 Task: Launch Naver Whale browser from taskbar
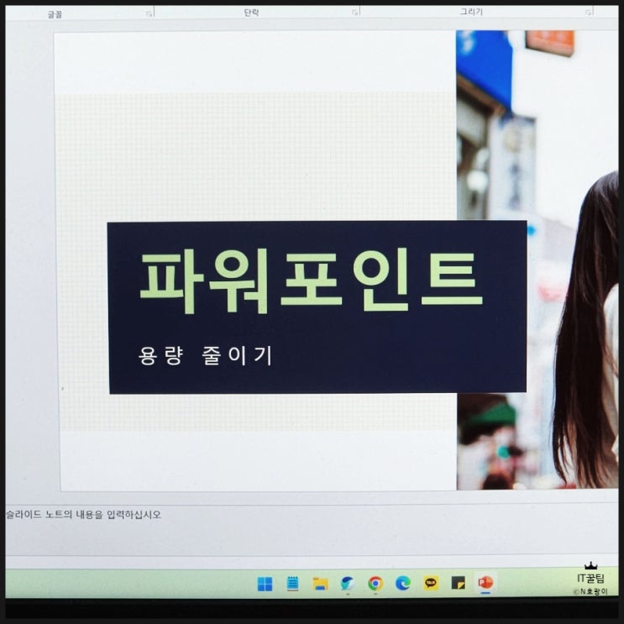[x=348, y=584]
